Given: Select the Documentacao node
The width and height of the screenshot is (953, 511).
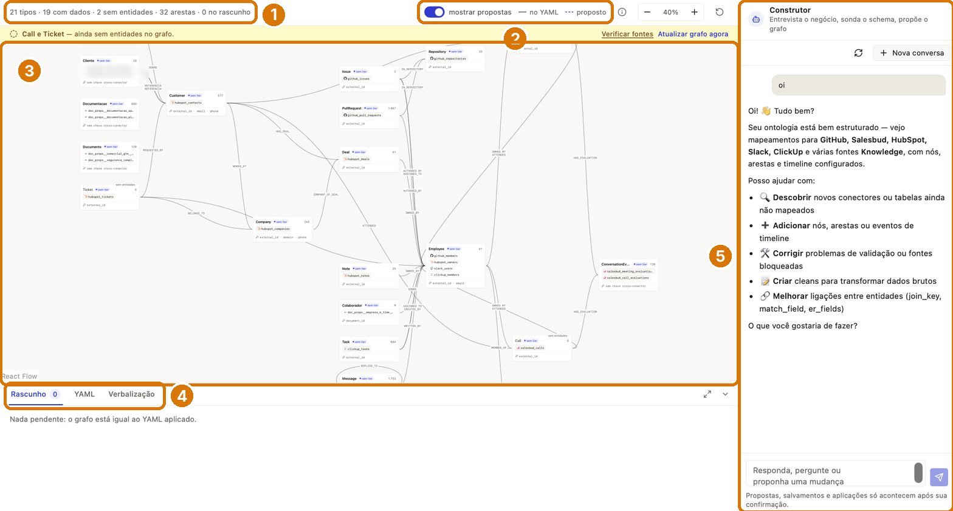Looking at the screenshot, I should (x=110, y=114).
